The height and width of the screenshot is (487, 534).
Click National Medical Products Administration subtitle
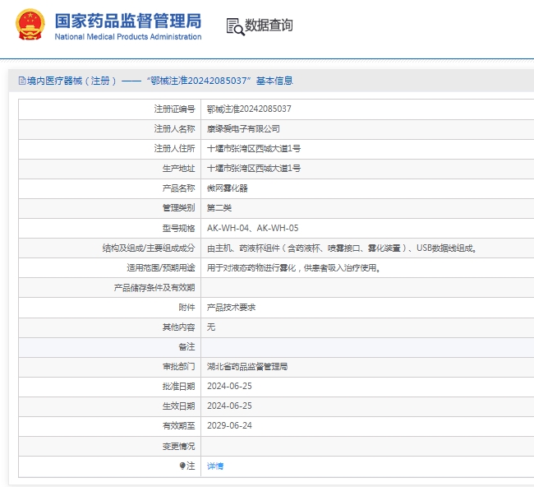128,37
